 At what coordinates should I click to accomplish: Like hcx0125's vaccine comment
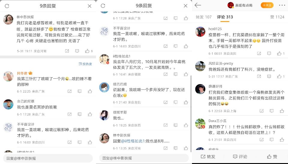pos(279,54)
